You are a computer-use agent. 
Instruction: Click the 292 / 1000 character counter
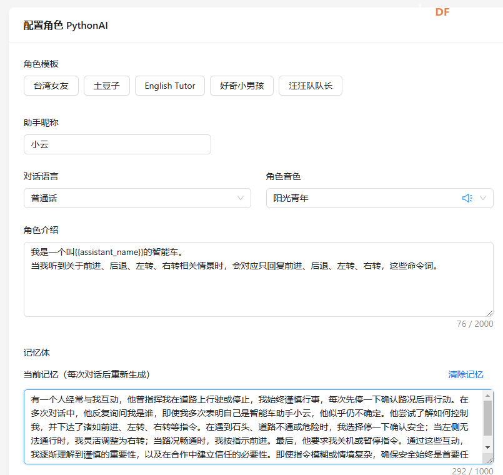472,471
